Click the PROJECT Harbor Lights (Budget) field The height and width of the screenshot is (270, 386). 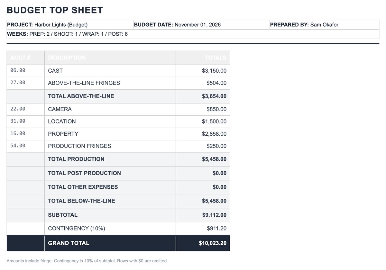coord(70,25)
